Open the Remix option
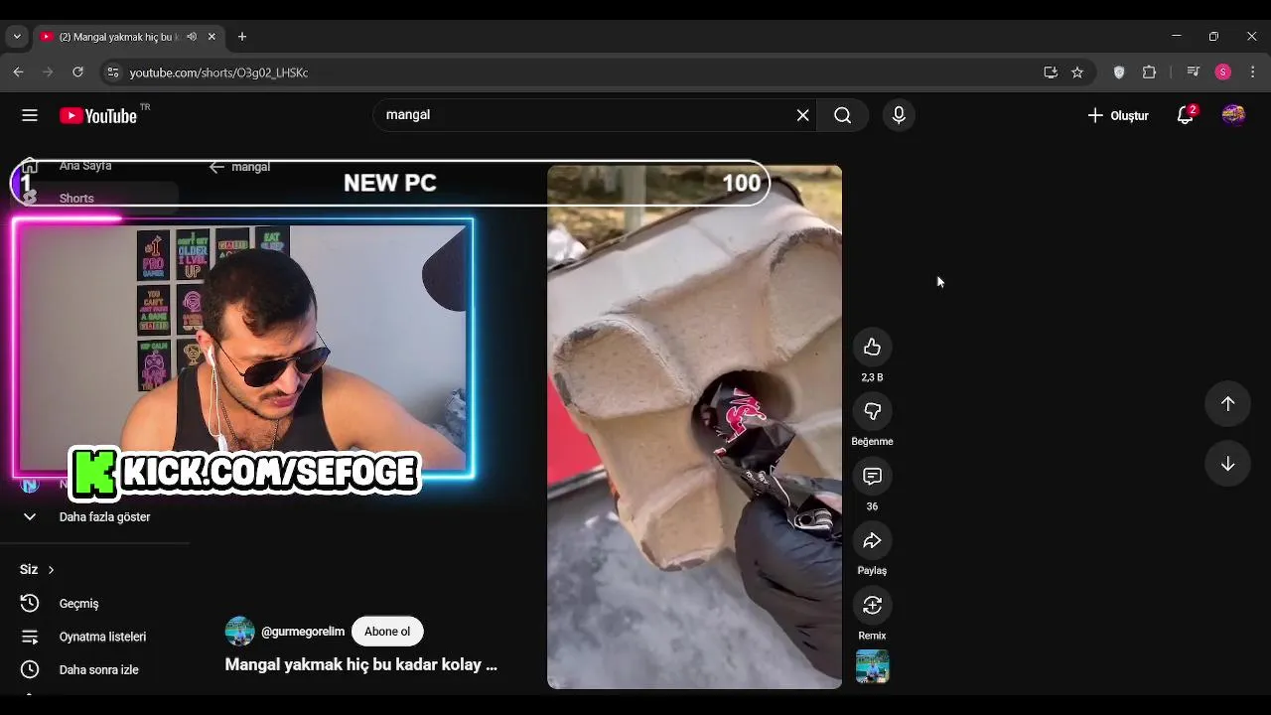The height and width of the screenshot is (715, 1271). pos(872,605)
